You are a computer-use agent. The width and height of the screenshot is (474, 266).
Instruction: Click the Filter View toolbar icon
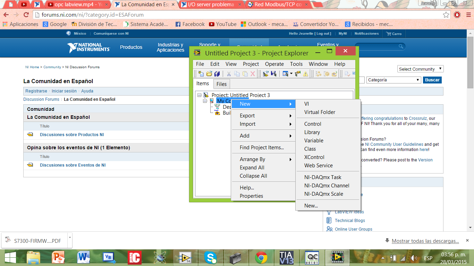coord(285,73)
